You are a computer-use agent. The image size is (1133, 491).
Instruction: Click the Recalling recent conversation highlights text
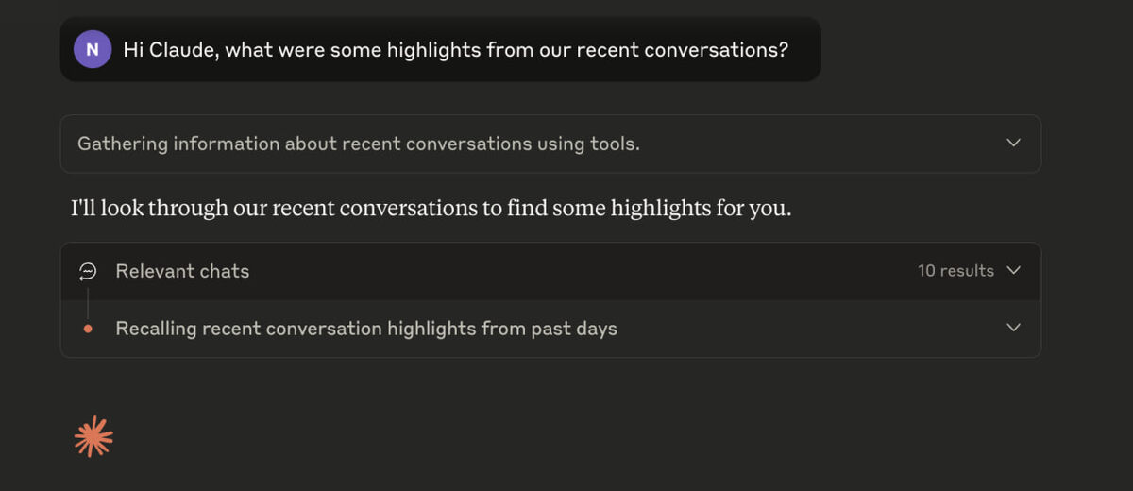(365, 329)
